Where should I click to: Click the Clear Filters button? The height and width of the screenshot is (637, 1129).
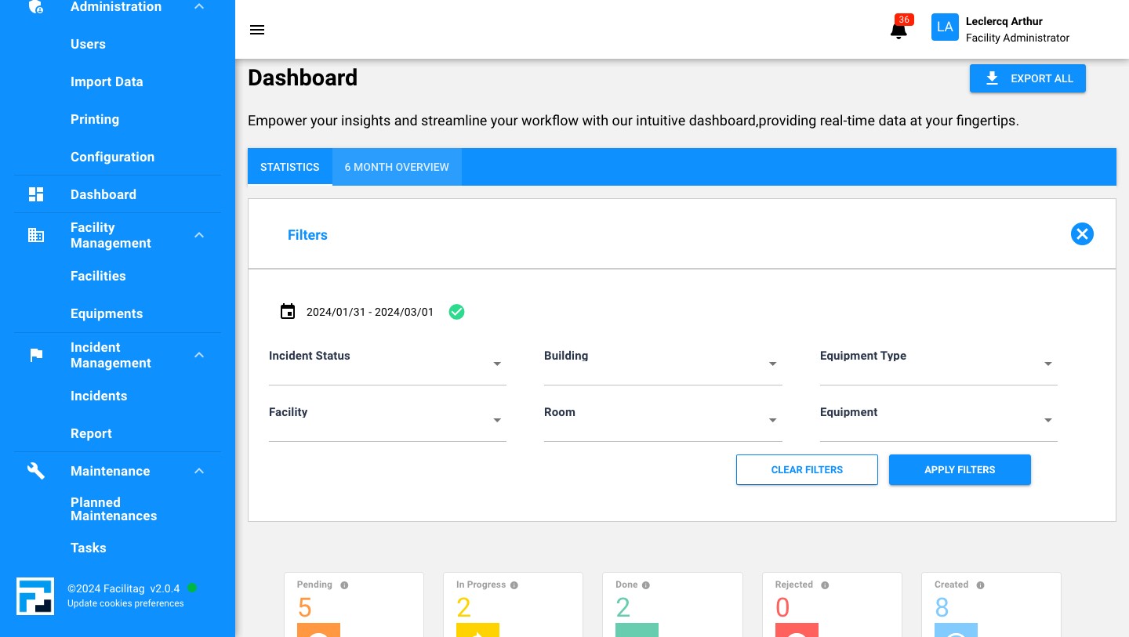click(x=807, y=469)
